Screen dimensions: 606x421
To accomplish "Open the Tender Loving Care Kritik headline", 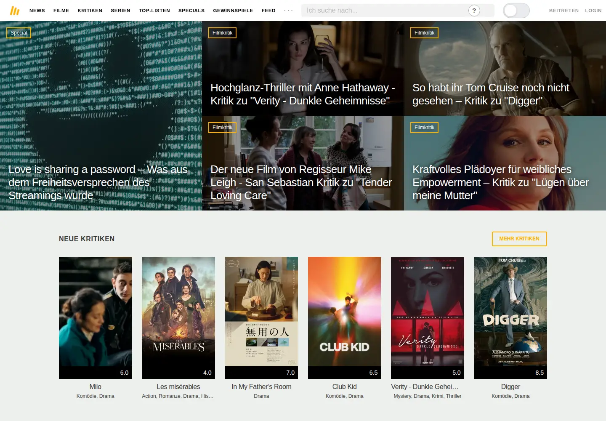I will [301, 182].
